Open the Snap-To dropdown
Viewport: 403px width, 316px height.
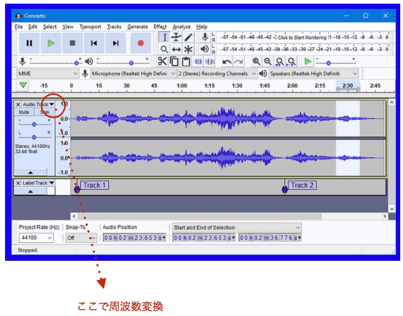coord(81,238)
